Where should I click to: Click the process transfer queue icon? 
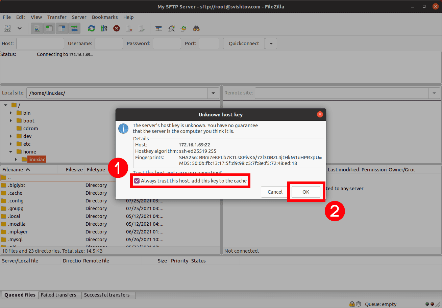coord(104,28)
